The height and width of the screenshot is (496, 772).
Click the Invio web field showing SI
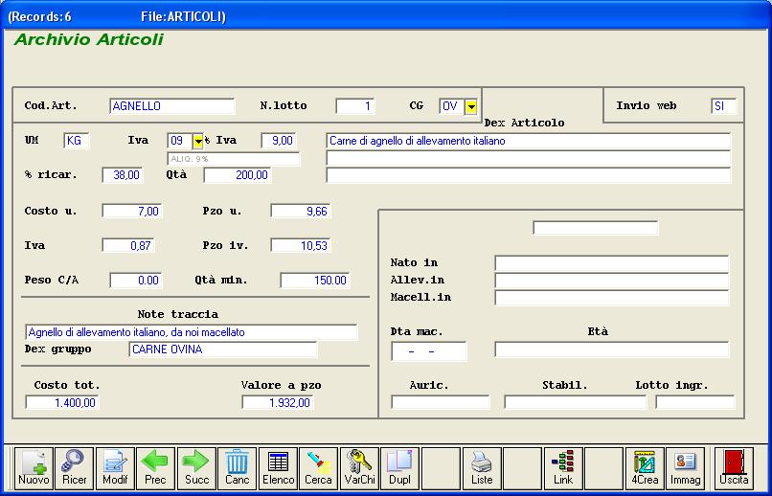tap(724, 106)
